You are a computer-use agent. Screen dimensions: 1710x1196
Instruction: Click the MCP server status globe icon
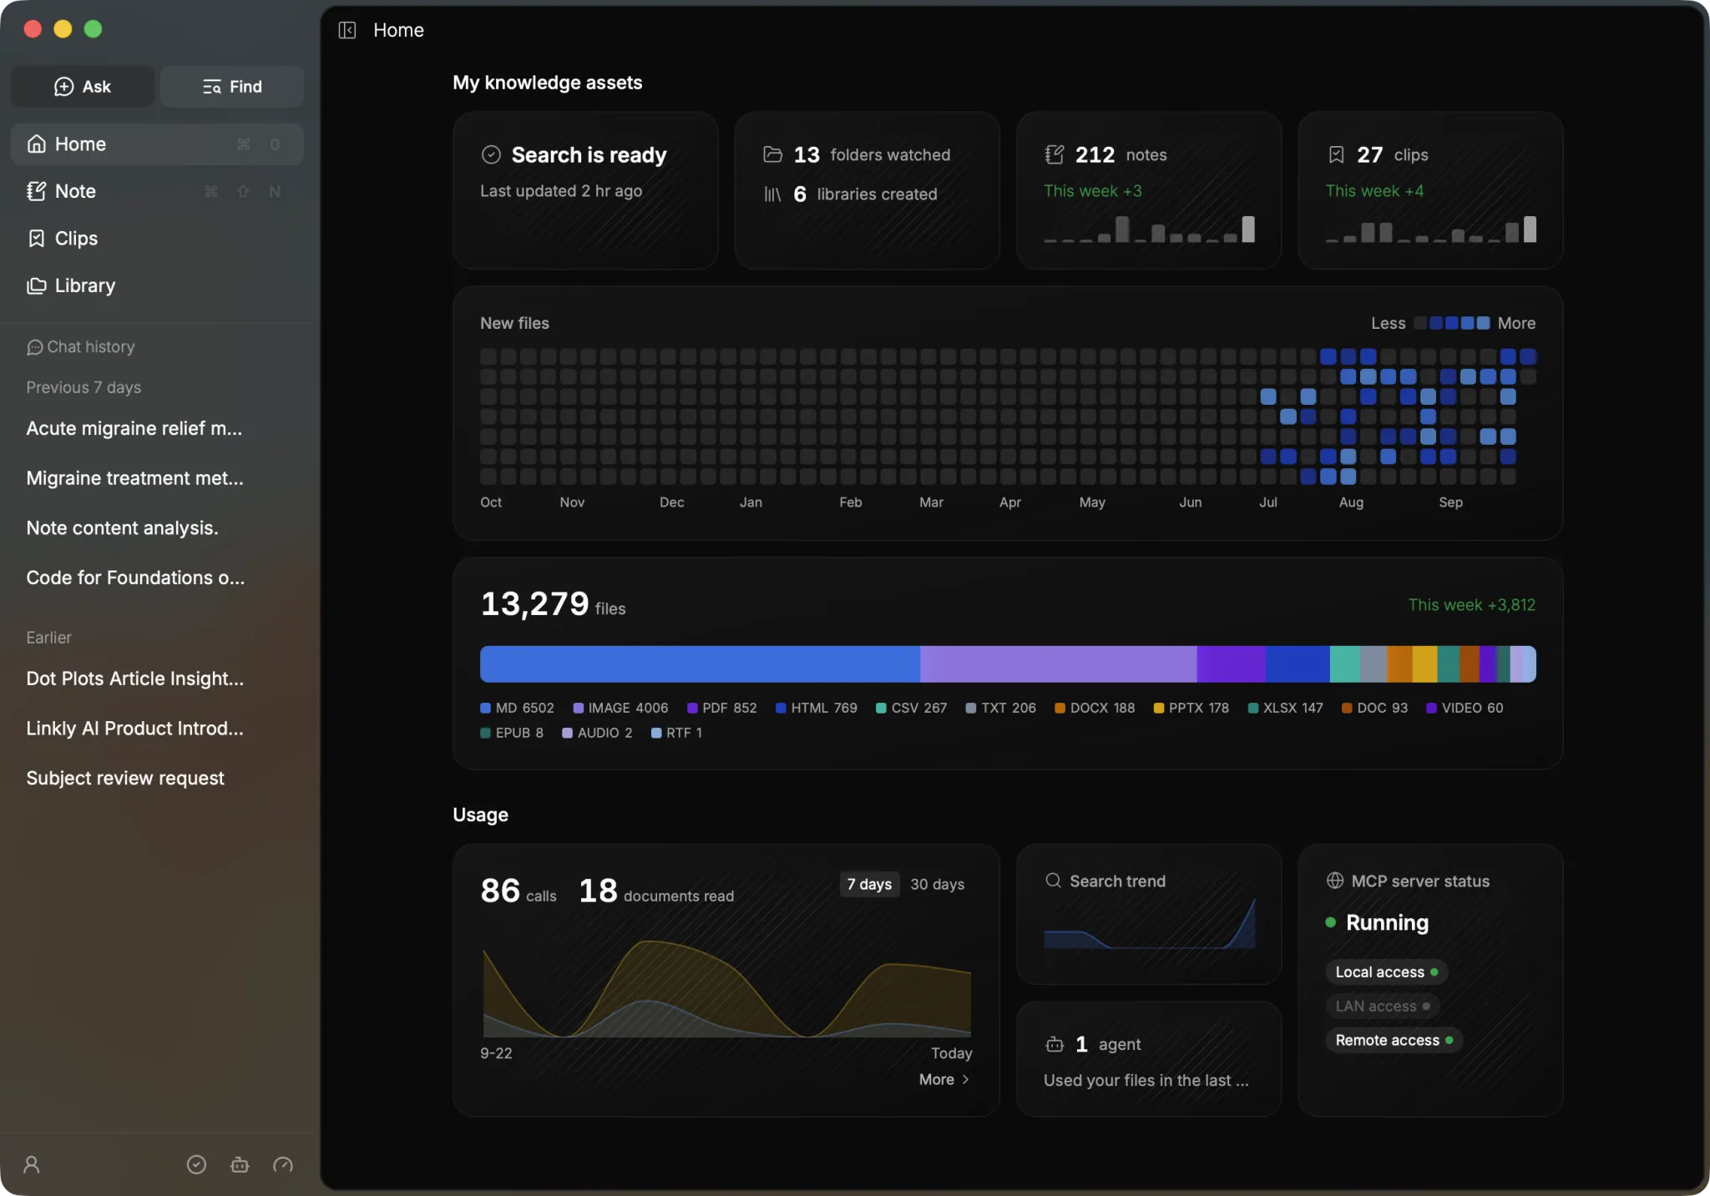click(x=1334, y=881)
